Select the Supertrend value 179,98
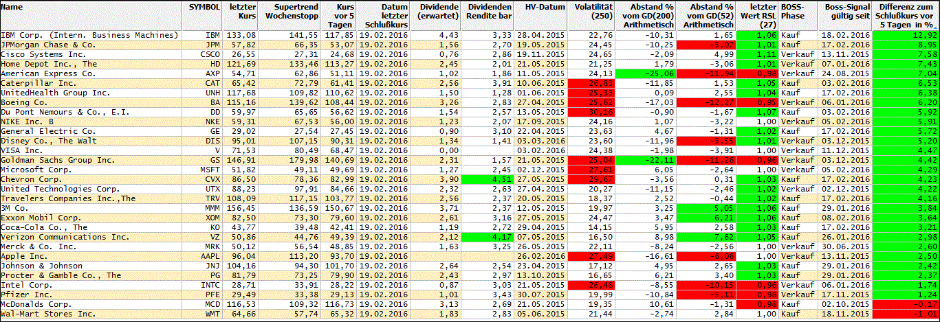The height and width of the screenshot is (322, 940). [289, 160]
